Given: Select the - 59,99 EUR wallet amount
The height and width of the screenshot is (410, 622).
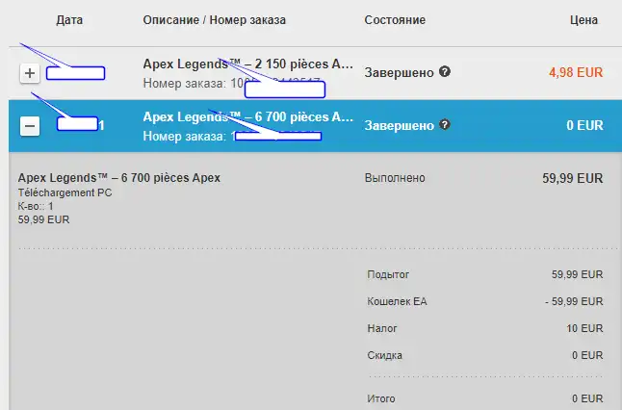Looking at the screenshot, I should tap(574, 301).
